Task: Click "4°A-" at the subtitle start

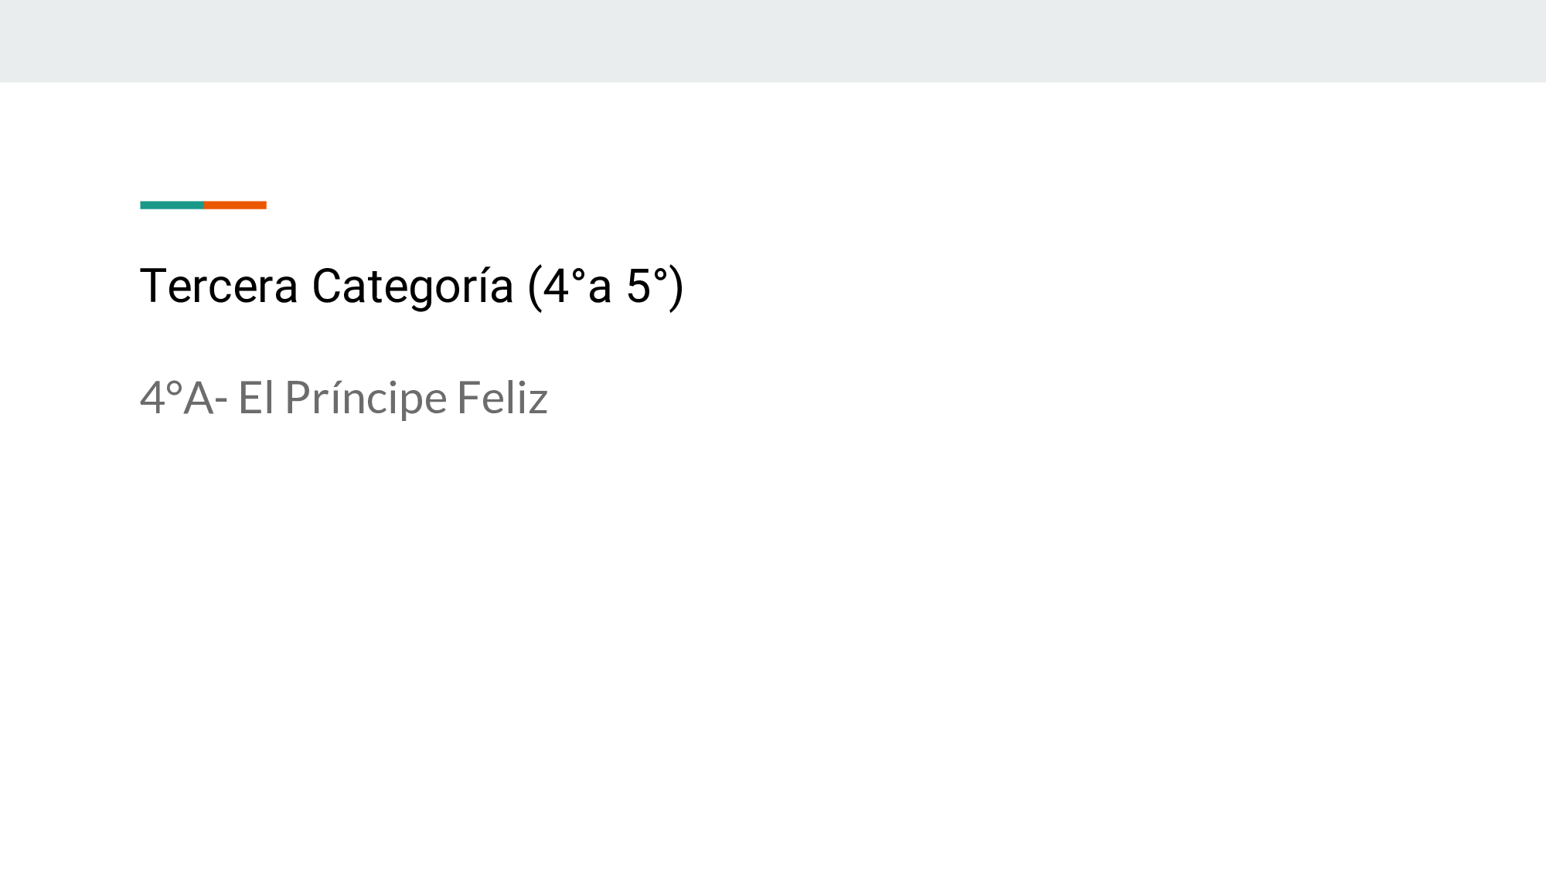Action: tap(183, 399)
